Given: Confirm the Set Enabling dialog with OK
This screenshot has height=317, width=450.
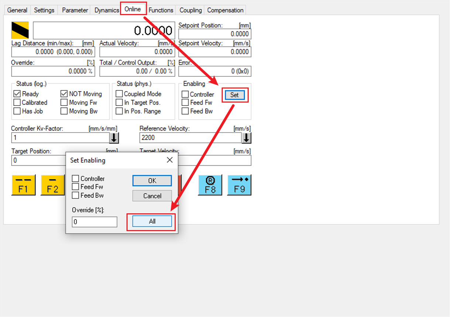Looking at the screenshot, I should coord(152,181).
